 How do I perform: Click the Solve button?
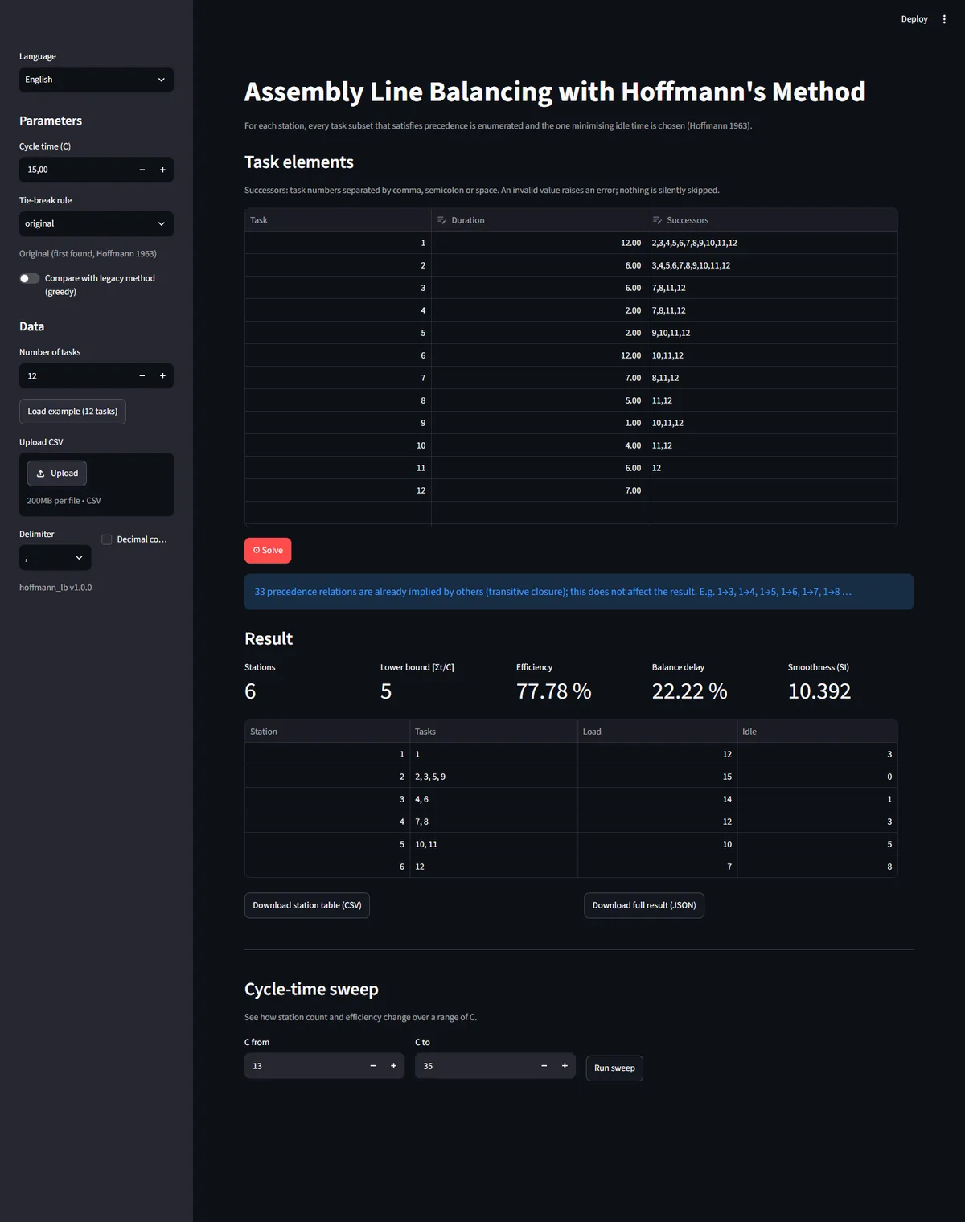point(268,551)
